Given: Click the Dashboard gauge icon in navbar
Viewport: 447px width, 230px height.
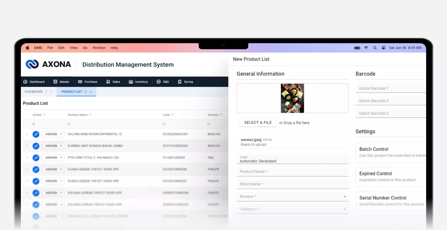Looking at the screenshot, I should (x=25, y=82).
